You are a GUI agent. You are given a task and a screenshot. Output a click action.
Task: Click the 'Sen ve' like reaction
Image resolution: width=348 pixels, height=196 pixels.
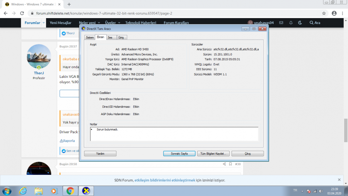73,151
